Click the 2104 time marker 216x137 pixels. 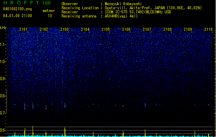(85, 29)
